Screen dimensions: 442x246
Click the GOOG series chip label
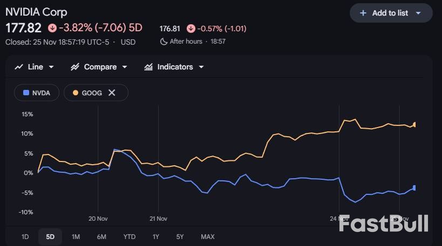pyautogui.click(x=91, y=93)
